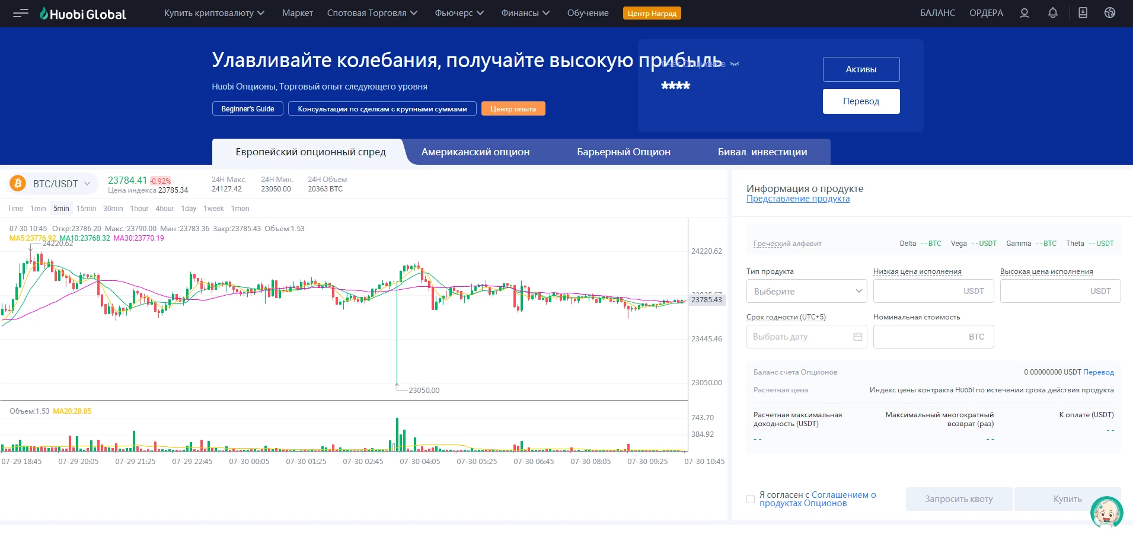Click the 'Греческий алфавит' label

(787, 244)
